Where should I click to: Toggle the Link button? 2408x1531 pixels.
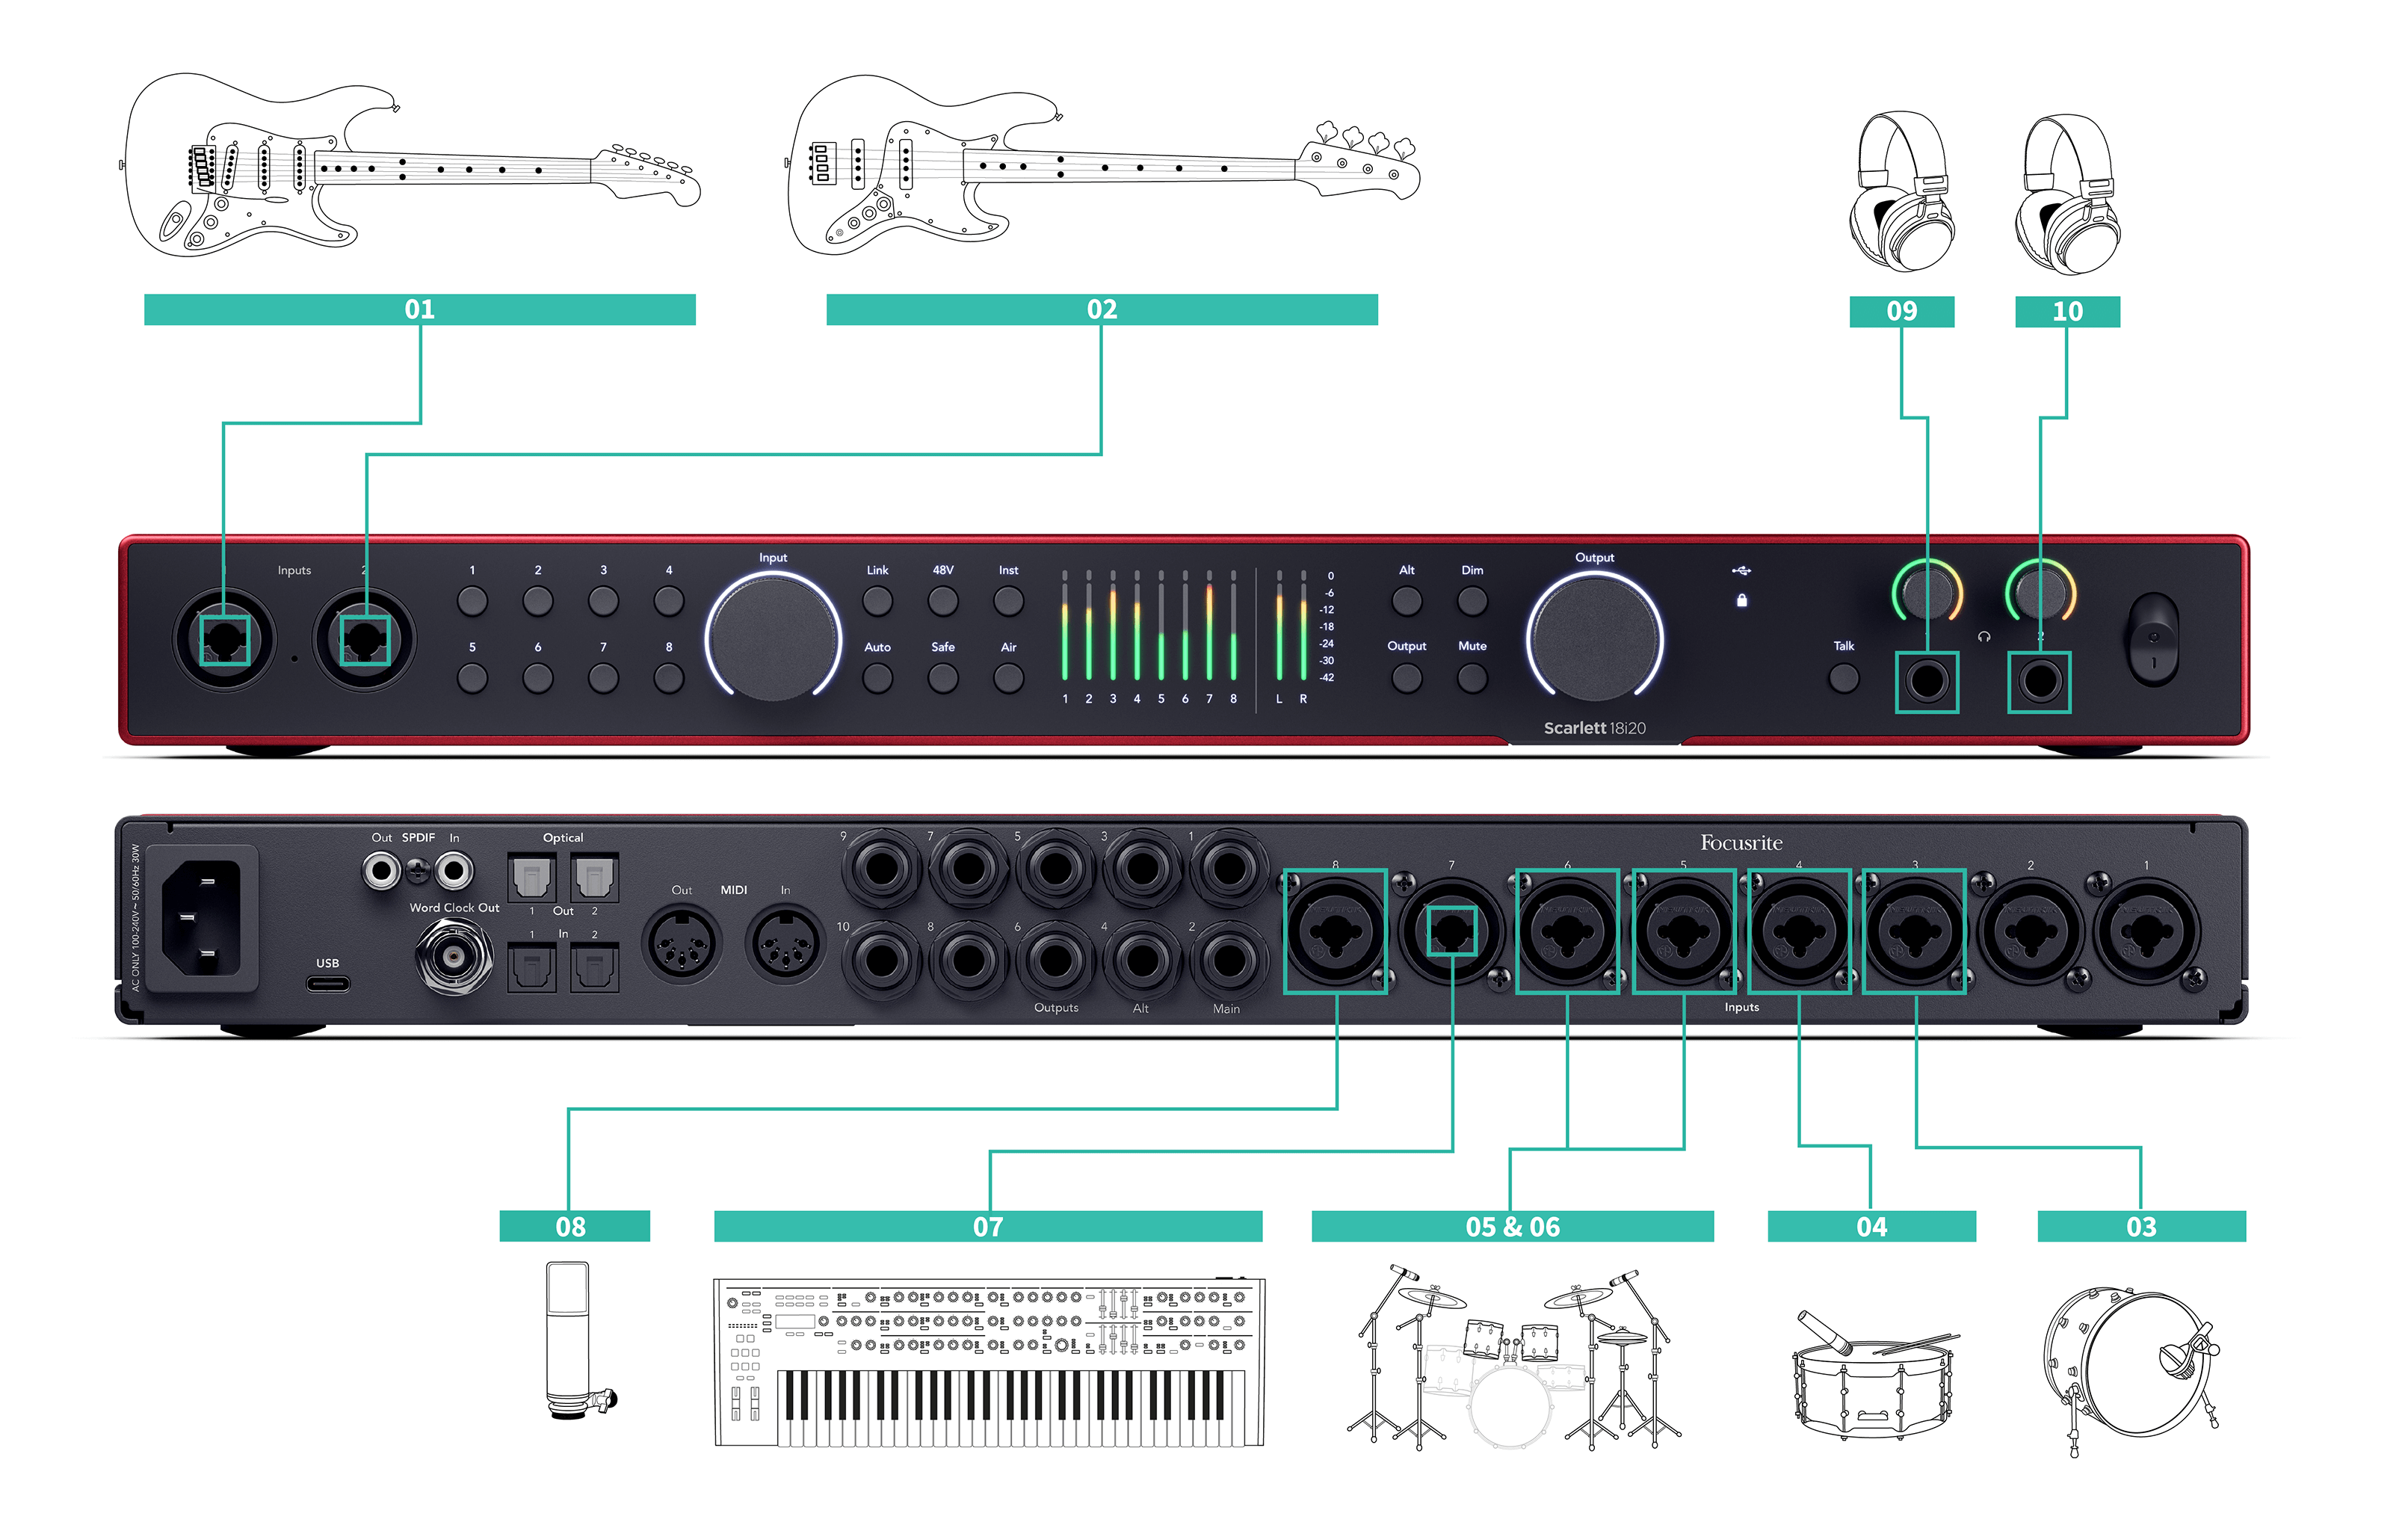[877, 601]
